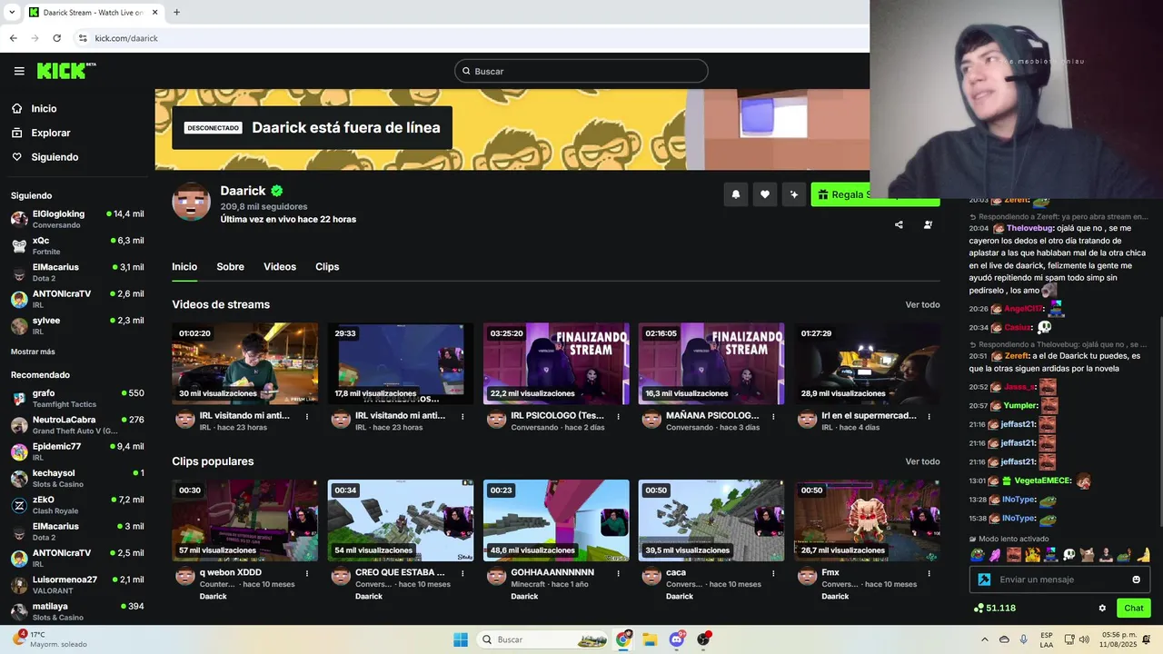Play the 00:30 'q webon XDDD' clip thumbnail
1163x654 pixels.
point(245,520)
